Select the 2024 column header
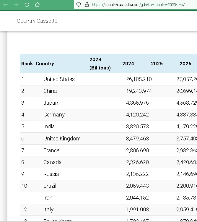This screenshot has height=222, width=197. pos(128,64)
